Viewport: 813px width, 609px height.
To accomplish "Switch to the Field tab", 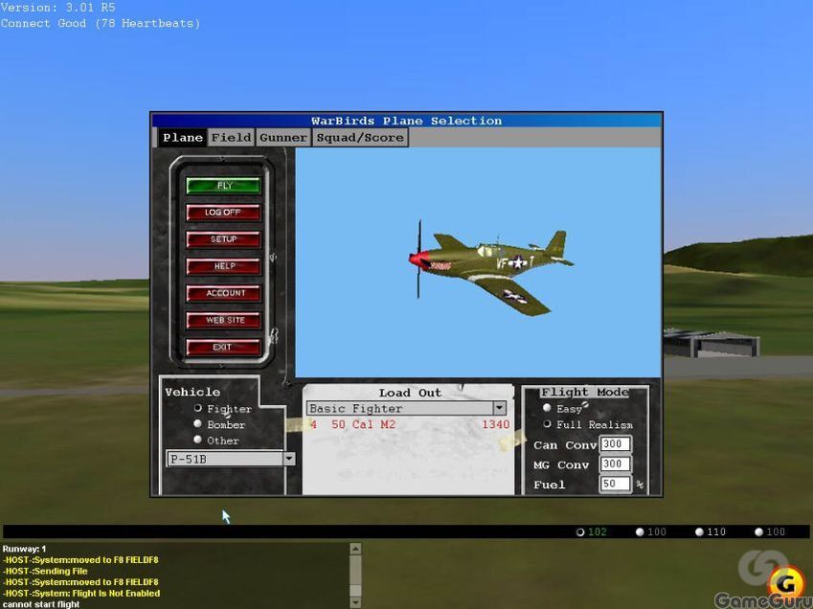I will [231, 138].
